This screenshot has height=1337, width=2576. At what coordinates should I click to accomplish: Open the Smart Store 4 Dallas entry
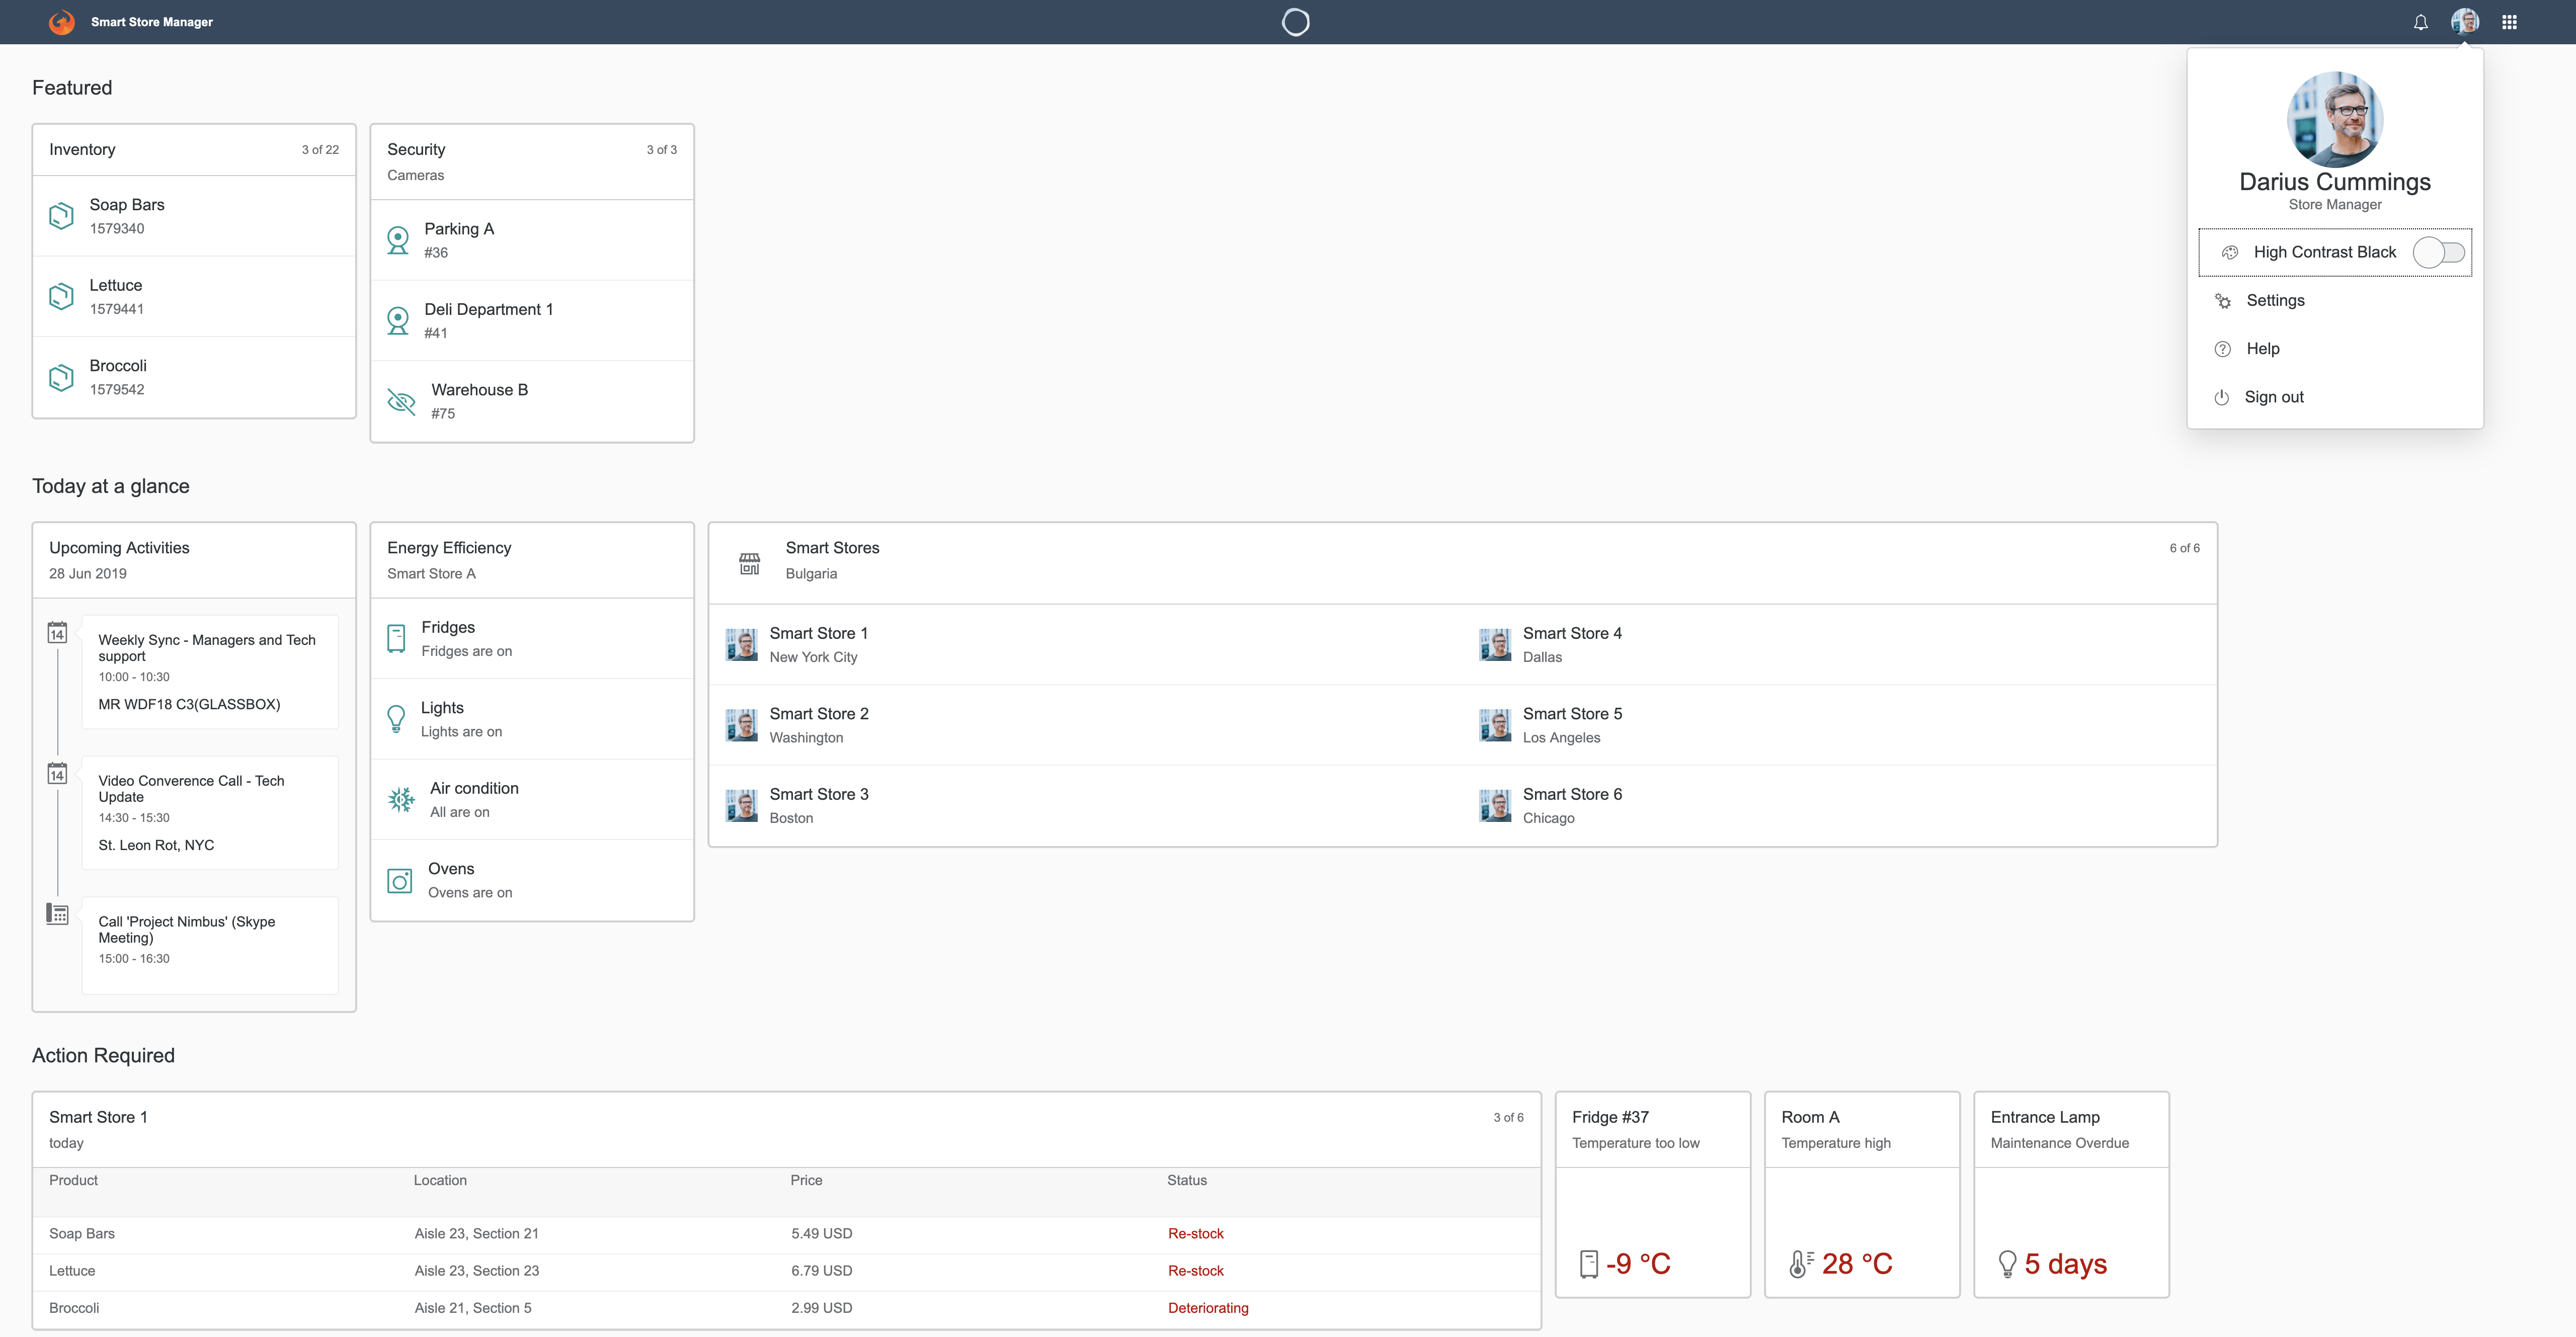[1571, 644]
